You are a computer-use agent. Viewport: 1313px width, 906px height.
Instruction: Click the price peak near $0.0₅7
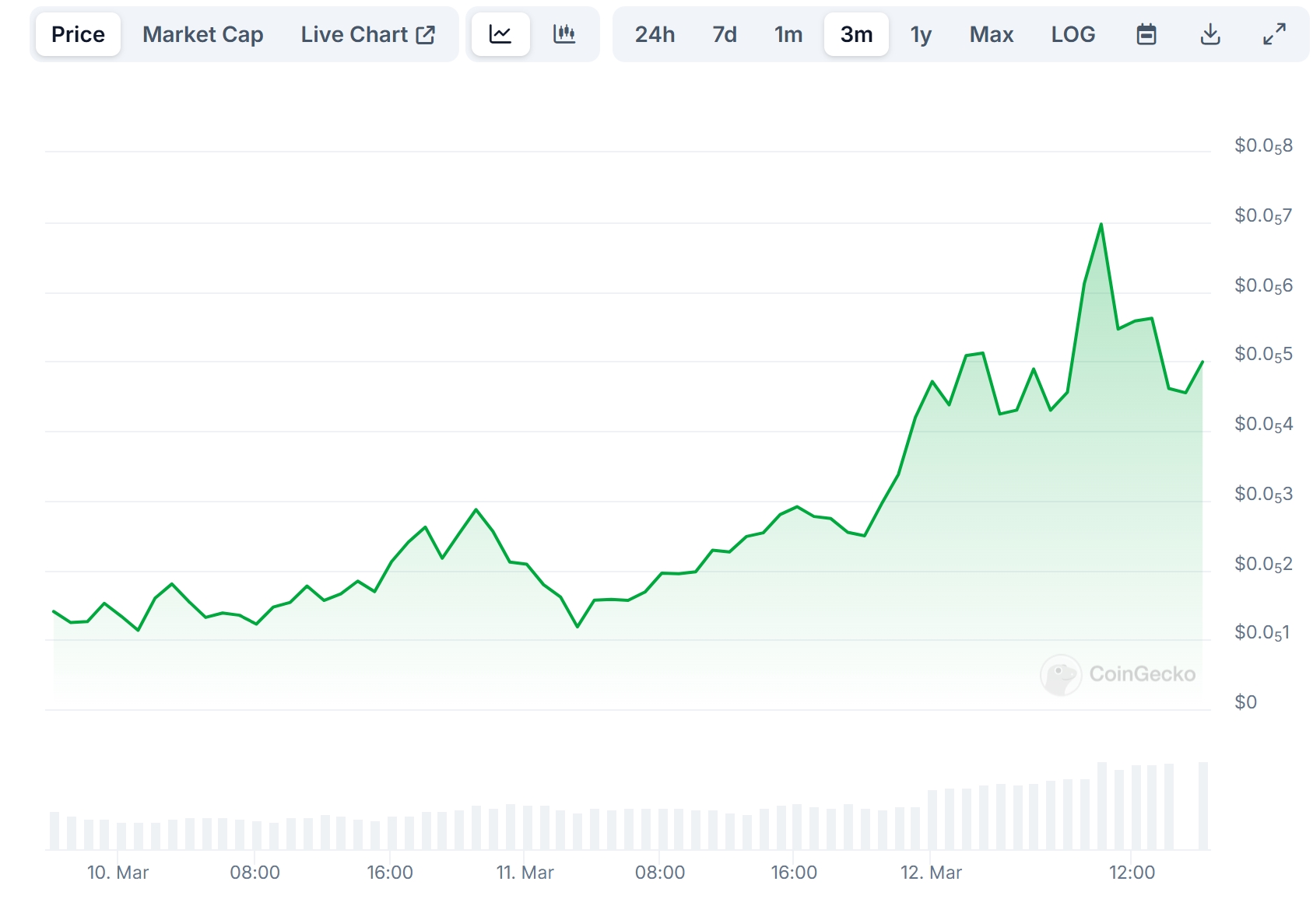point(1101,225)
